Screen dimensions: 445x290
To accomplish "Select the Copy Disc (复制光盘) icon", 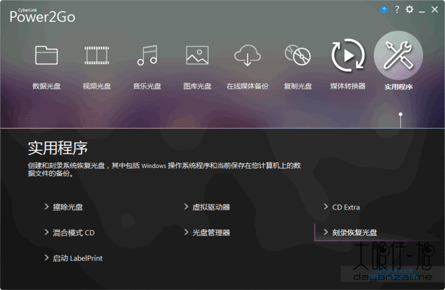I will pos(298,55).
